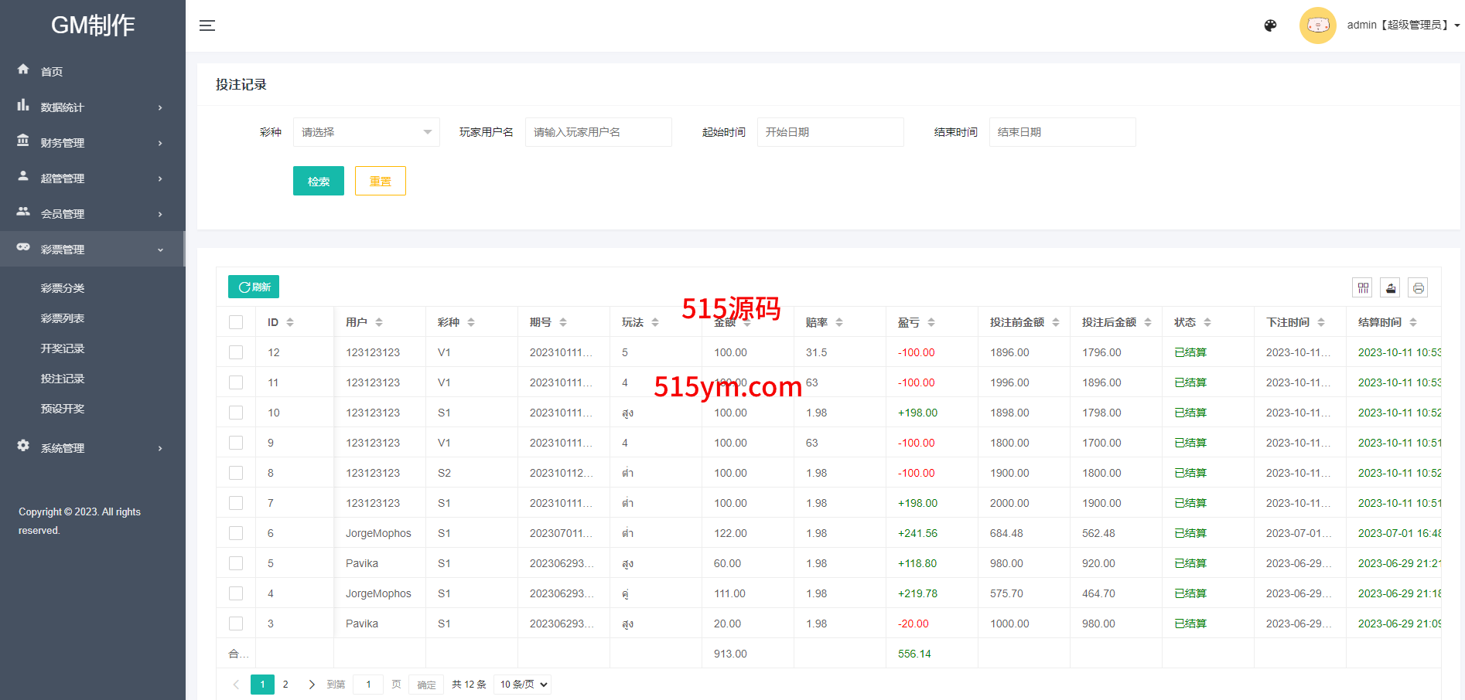Open the column filter grid icon

1363,288
